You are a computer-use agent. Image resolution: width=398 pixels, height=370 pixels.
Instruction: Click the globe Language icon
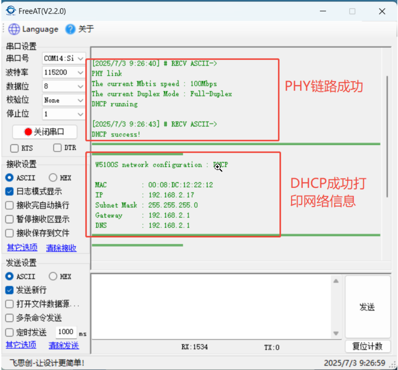point(14,29)
